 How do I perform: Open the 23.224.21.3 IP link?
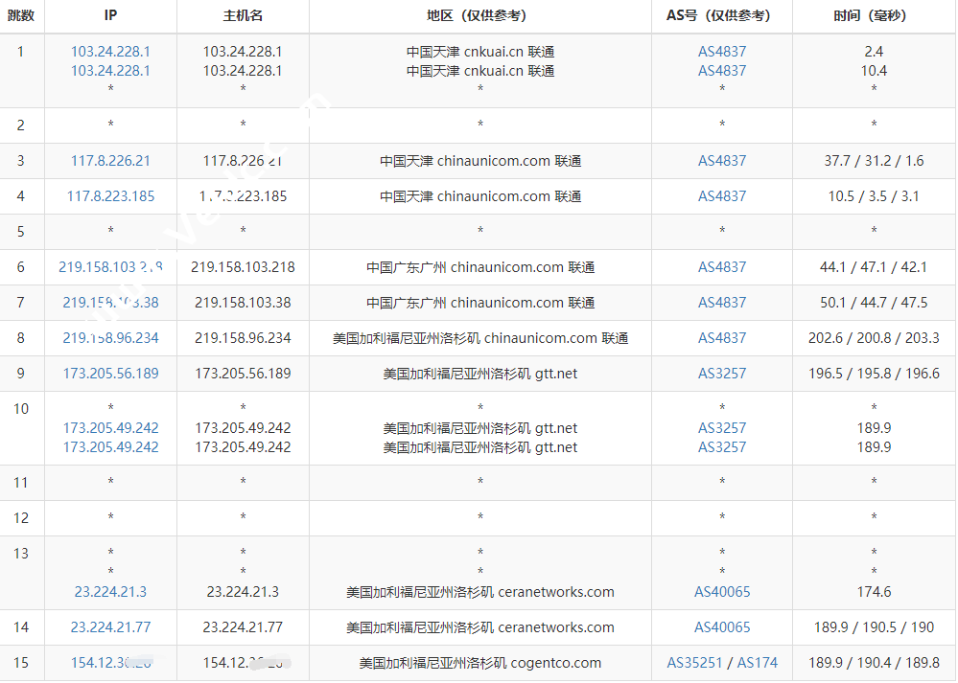click(x=110, y=592)
